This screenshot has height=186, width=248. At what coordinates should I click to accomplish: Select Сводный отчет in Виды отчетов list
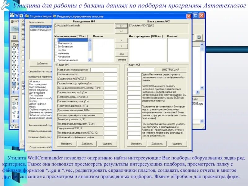[41, 27]
